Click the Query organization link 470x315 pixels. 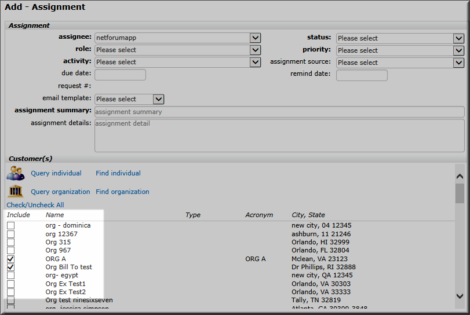pos(60,192)
